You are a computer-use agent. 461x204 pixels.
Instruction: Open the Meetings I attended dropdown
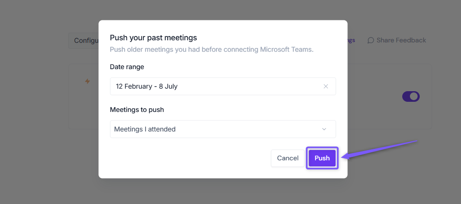pos(223,129)
